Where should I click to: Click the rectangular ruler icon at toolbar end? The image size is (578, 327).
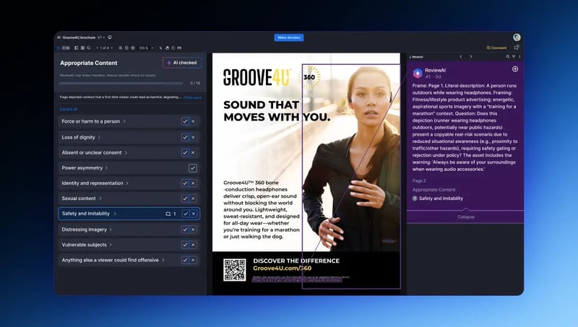pos(179,48)
